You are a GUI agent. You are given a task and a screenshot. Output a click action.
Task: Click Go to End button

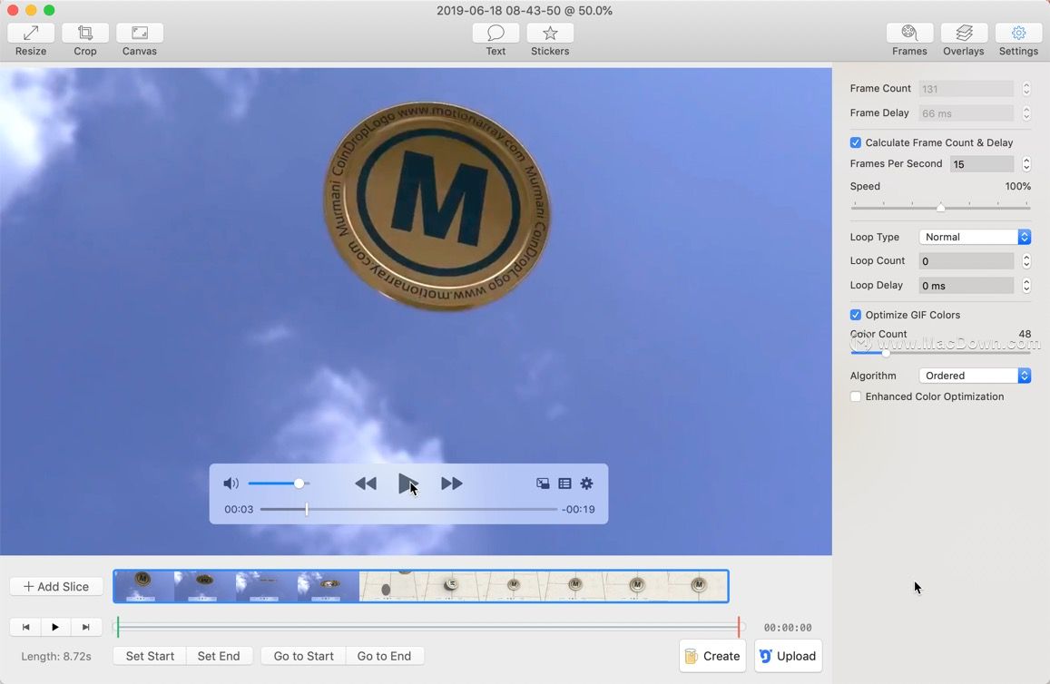(x=384, y=656)
